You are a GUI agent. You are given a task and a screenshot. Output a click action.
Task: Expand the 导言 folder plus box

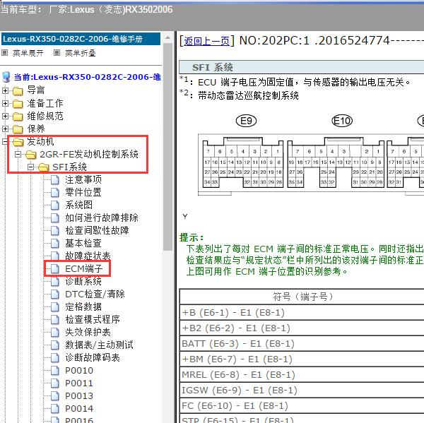(x=5, y=90)
